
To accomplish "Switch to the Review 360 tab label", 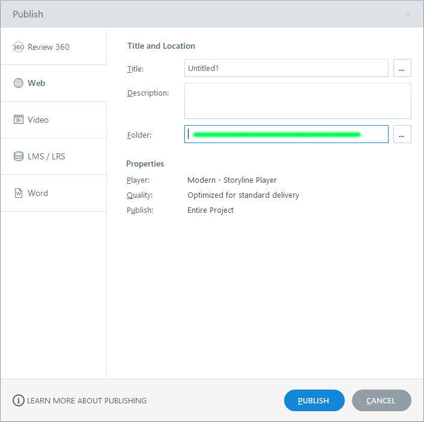I will [48, 47].
